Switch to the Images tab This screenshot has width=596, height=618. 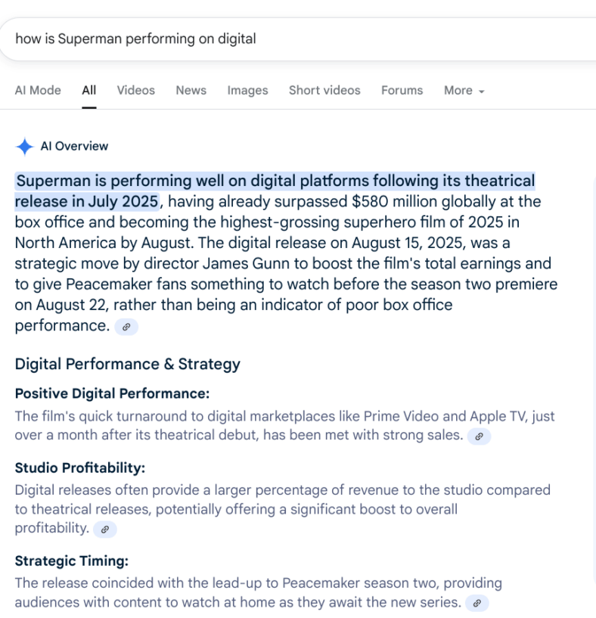[x=247, y=91]
